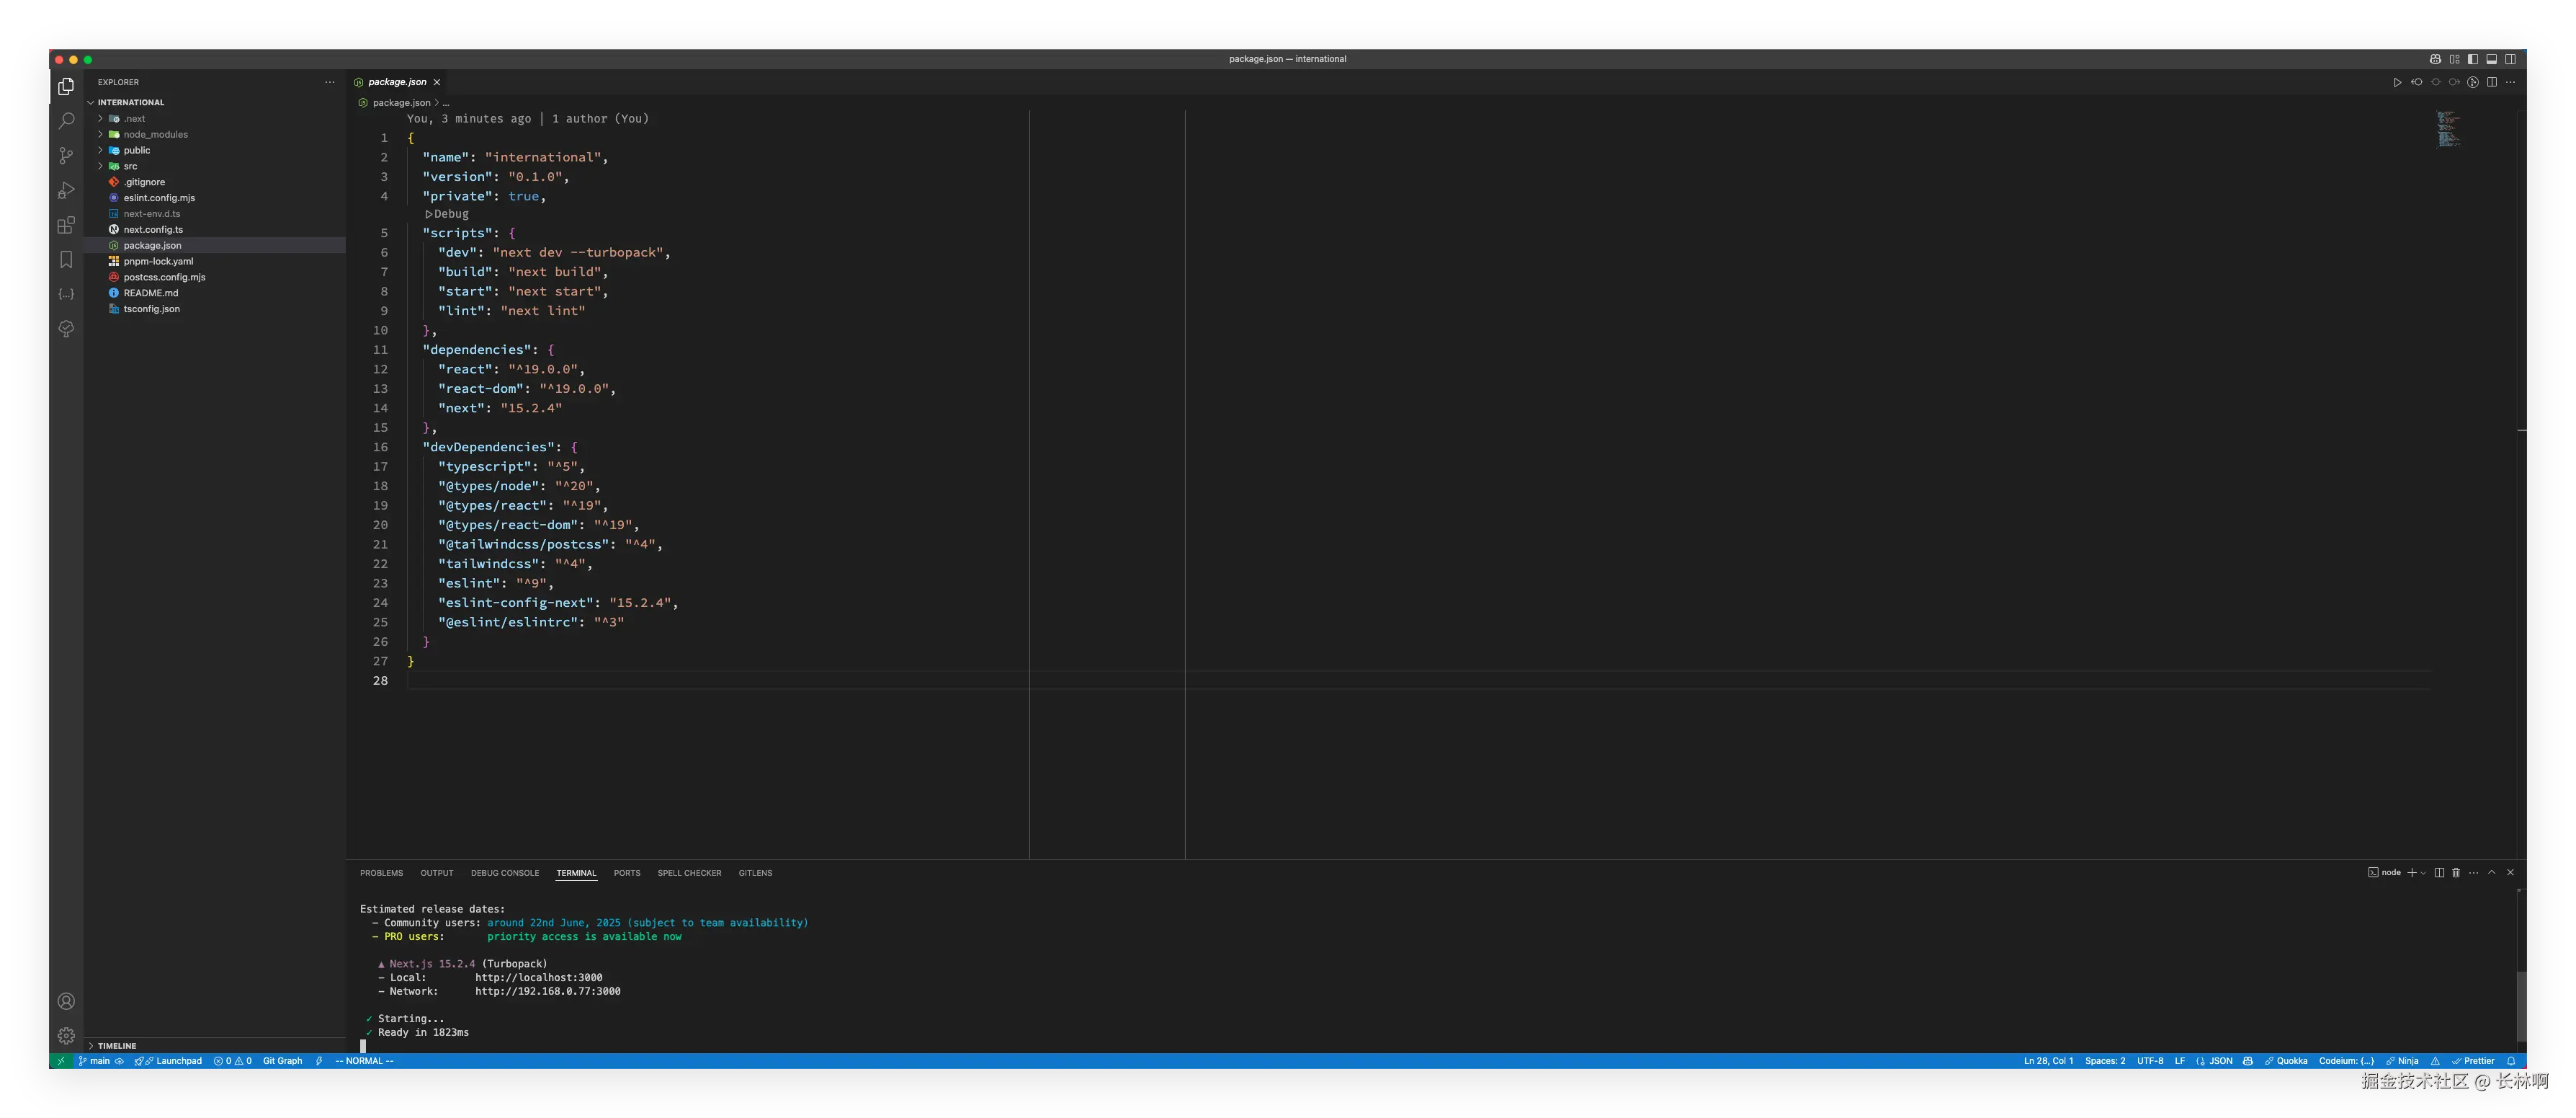
Task: Expand the TIMELINE section
Action: (x=117, y=1045)
